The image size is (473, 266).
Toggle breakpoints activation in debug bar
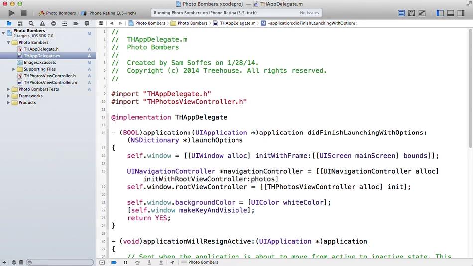coord(114,262)
